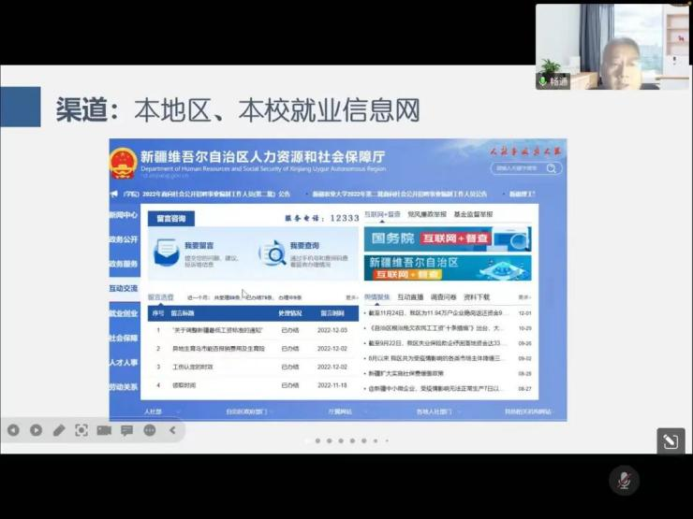Click the exit fullscreen corner button
The height and width of the screenshot is (519, 693).
(671, 441)
